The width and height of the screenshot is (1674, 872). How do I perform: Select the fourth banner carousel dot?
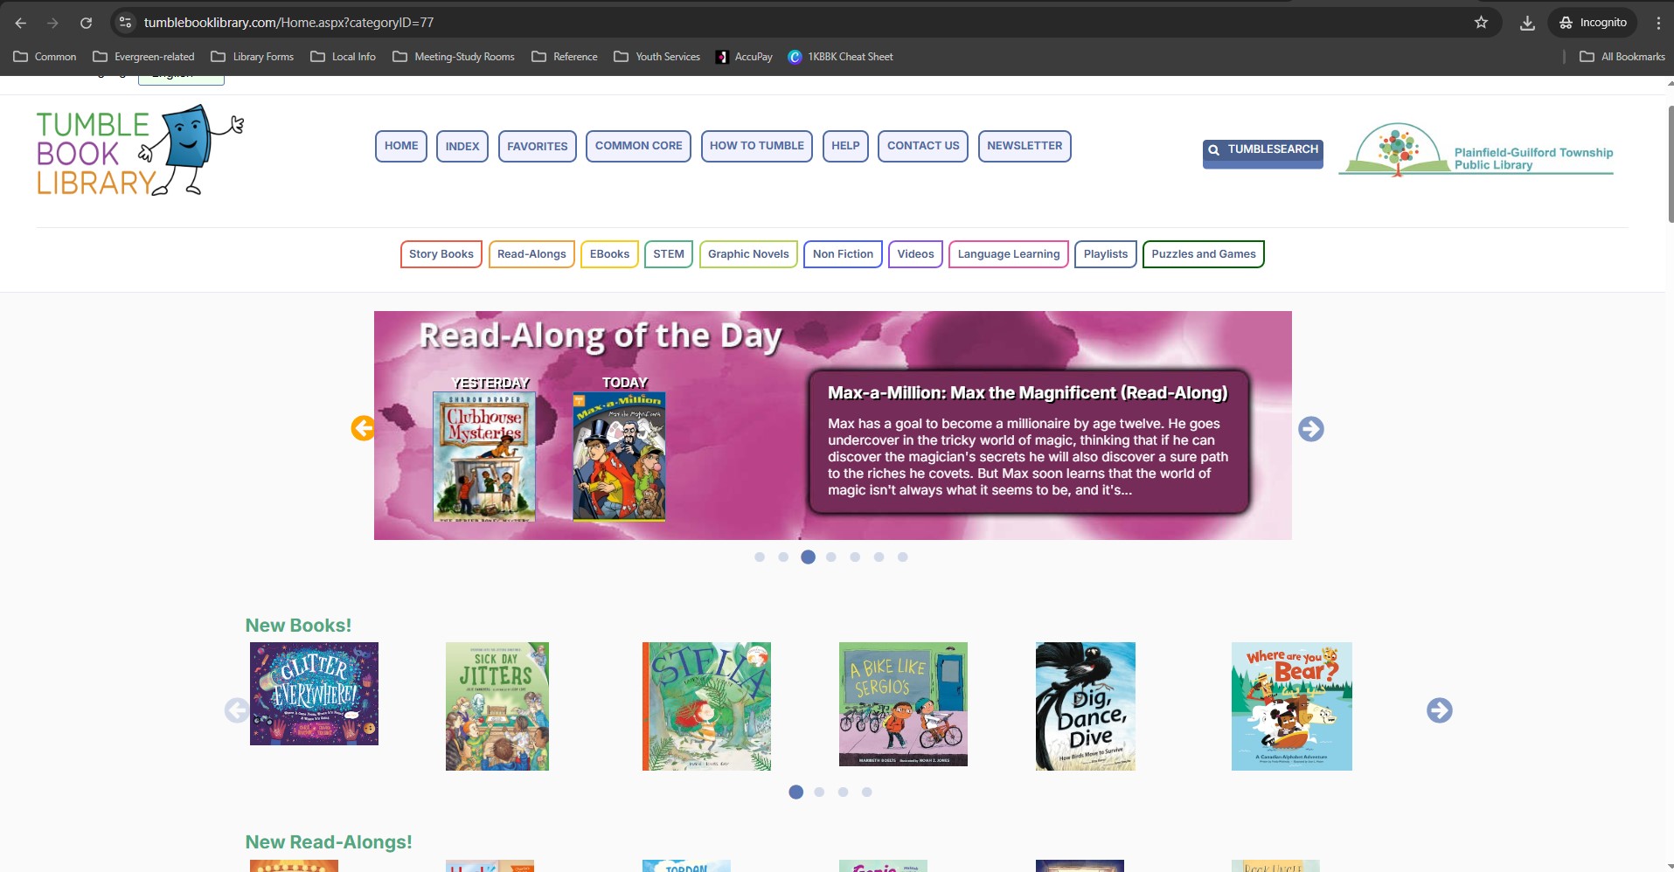(x=831, y=557)
